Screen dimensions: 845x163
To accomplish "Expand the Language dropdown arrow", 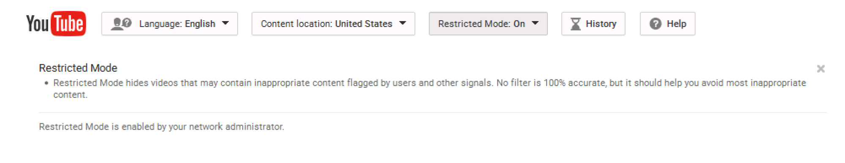I will (225, 23).
